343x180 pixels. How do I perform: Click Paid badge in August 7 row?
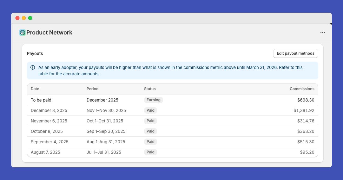(150, 152)
